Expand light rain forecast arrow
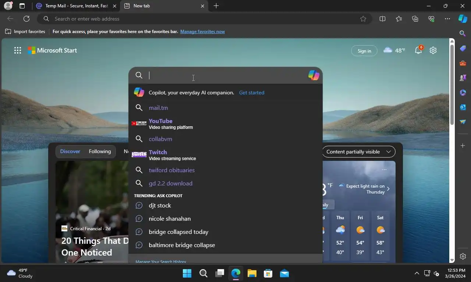 coord(388,189)
